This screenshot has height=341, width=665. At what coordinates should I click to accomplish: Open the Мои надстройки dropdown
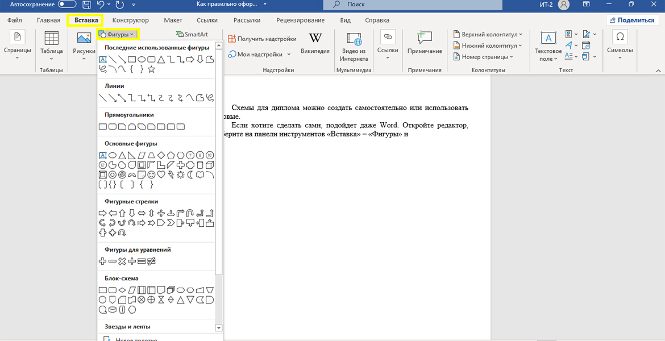tap(260, 55)
